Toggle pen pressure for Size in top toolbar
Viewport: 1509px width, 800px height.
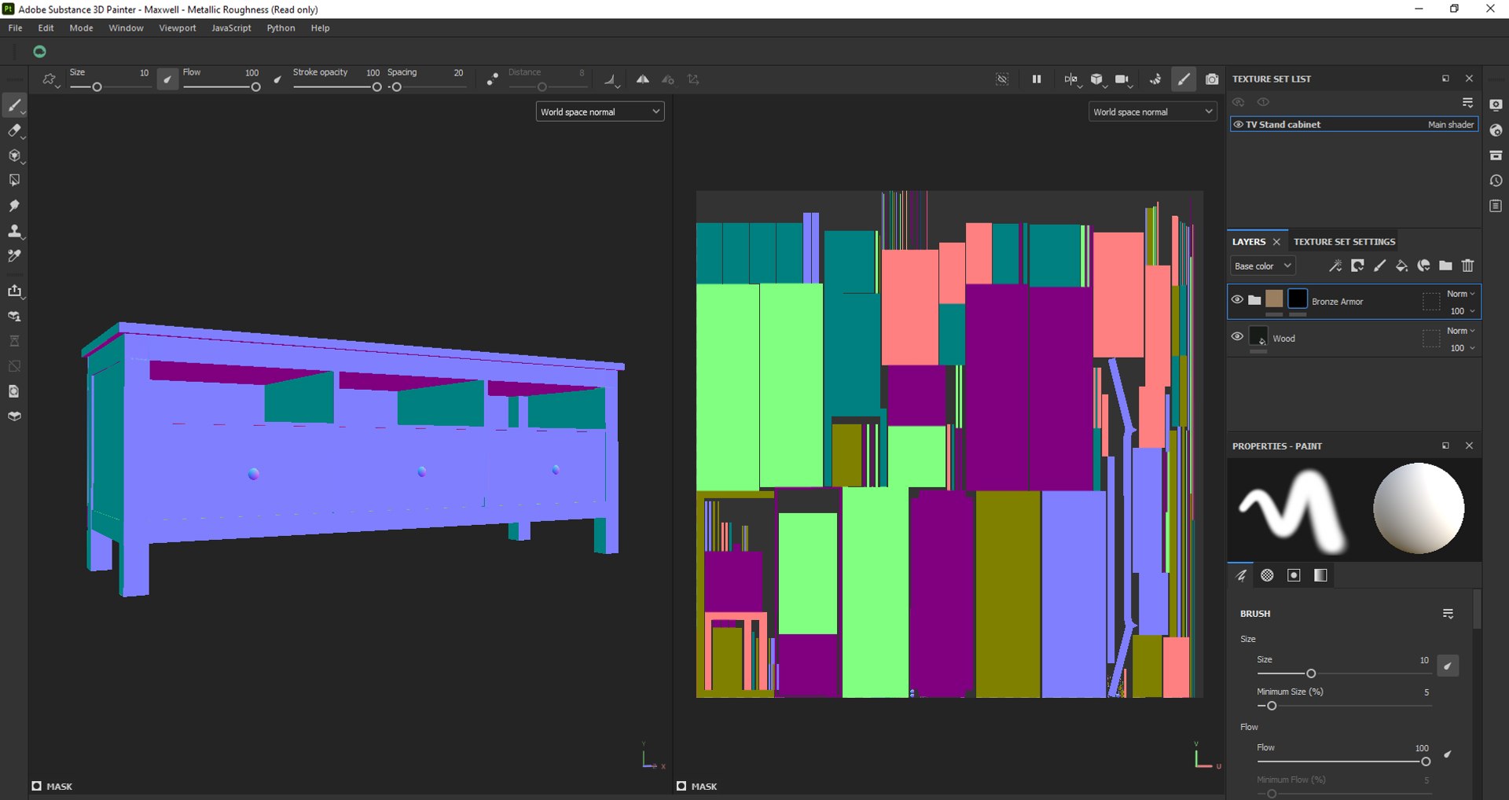[x=167, y=79]
